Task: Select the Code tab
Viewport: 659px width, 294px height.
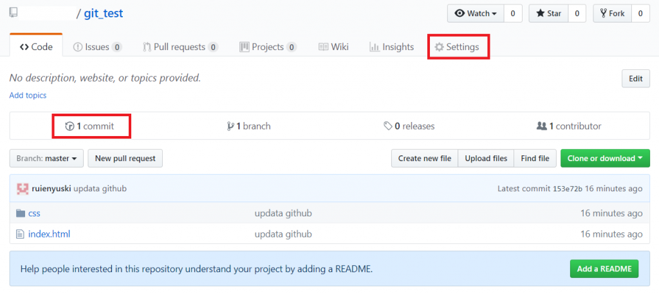Action: click(x=36, y=47)
